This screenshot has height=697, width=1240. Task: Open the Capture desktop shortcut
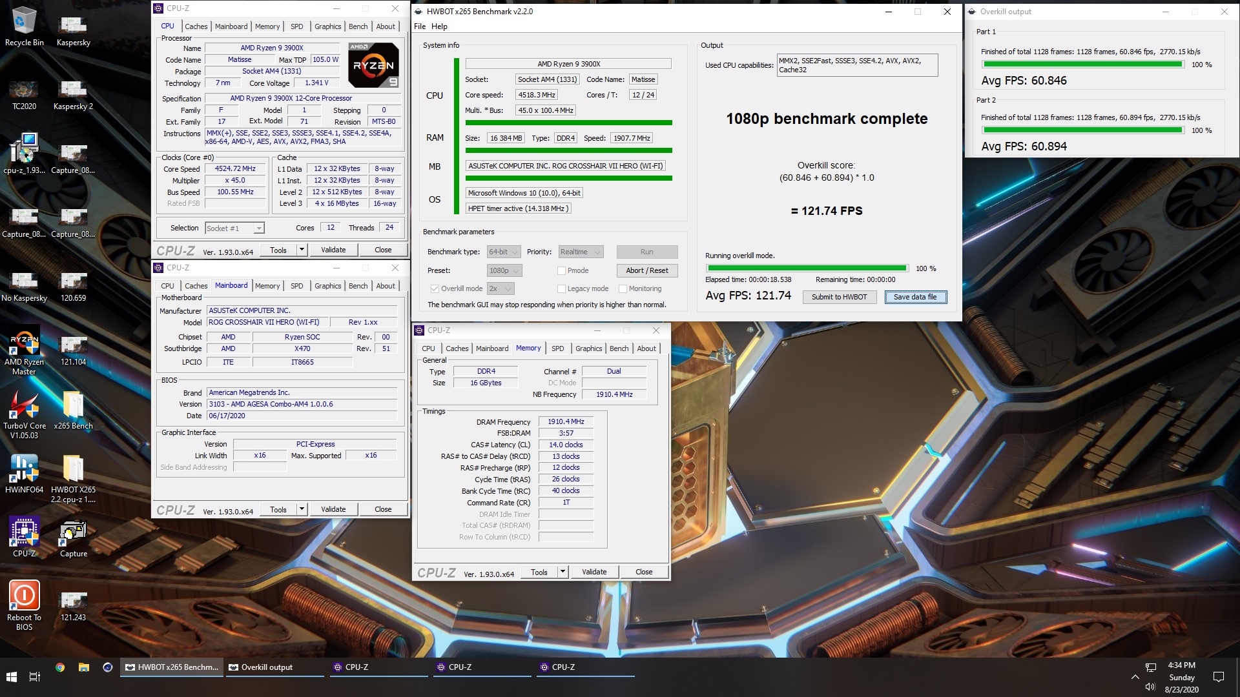[73, 538]
